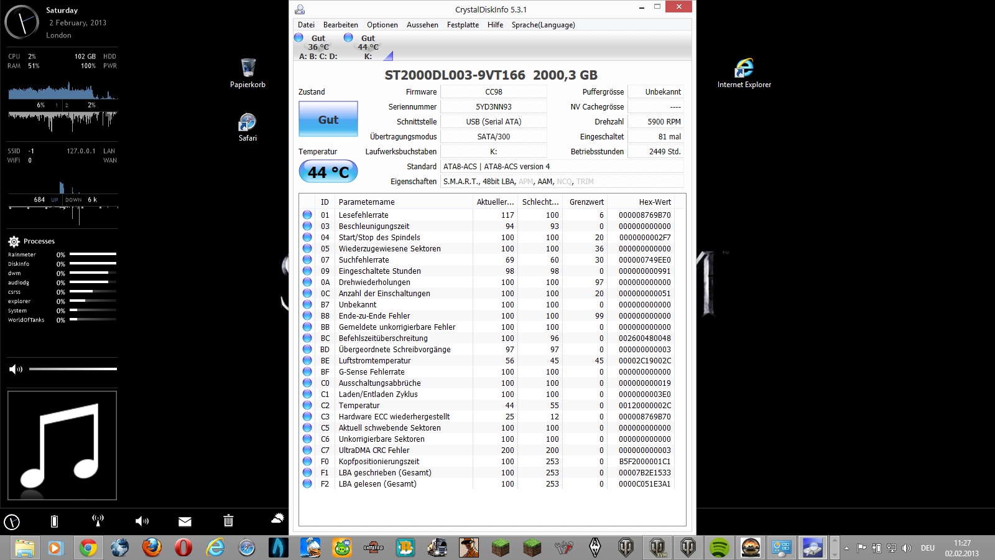The height and width of the screenshot is (560, 995).
Task: Click the Betriebsstunden value 2449 Std.
Action: [655, 151]
